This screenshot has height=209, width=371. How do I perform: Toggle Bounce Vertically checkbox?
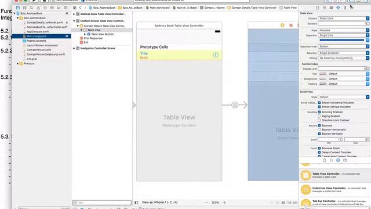tap(319, 134)
